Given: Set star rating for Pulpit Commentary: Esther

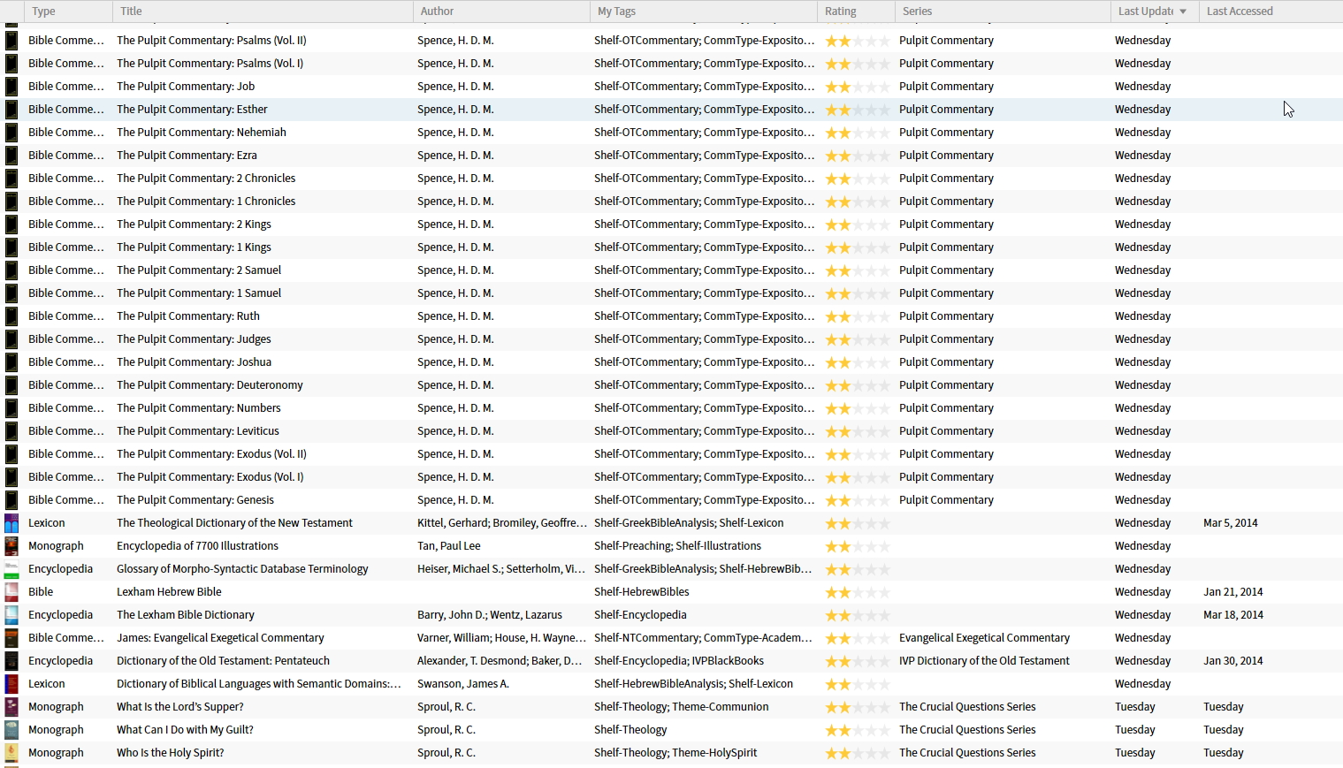Looking at the screenshot, I should click(858, 110).
